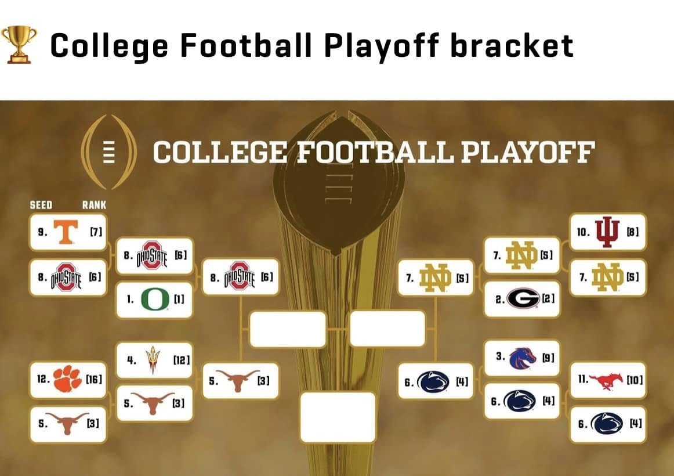Click the RANK column label
Screen dimensions: 674x476
[x=94, y=205]
